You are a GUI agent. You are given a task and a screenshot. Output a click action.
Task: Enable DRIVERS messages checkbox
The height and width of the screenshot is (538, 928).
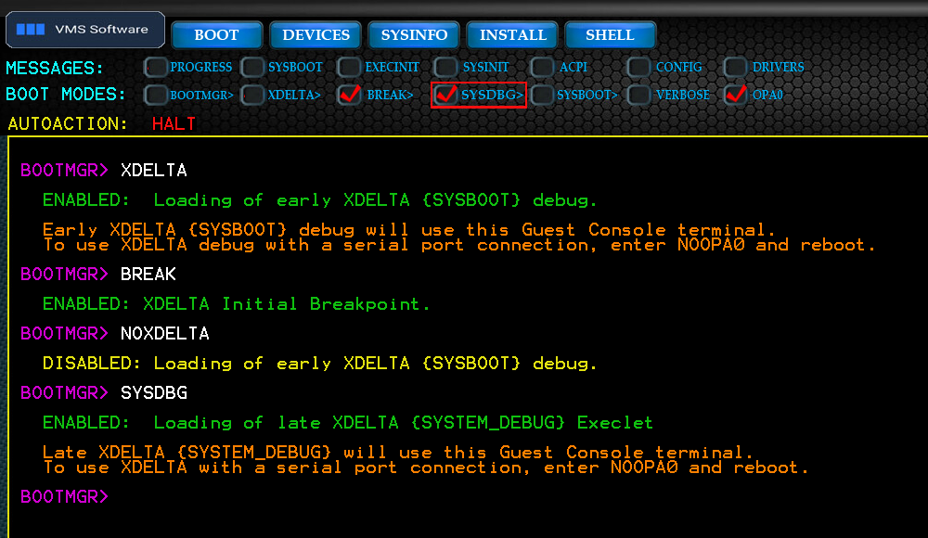736,67
